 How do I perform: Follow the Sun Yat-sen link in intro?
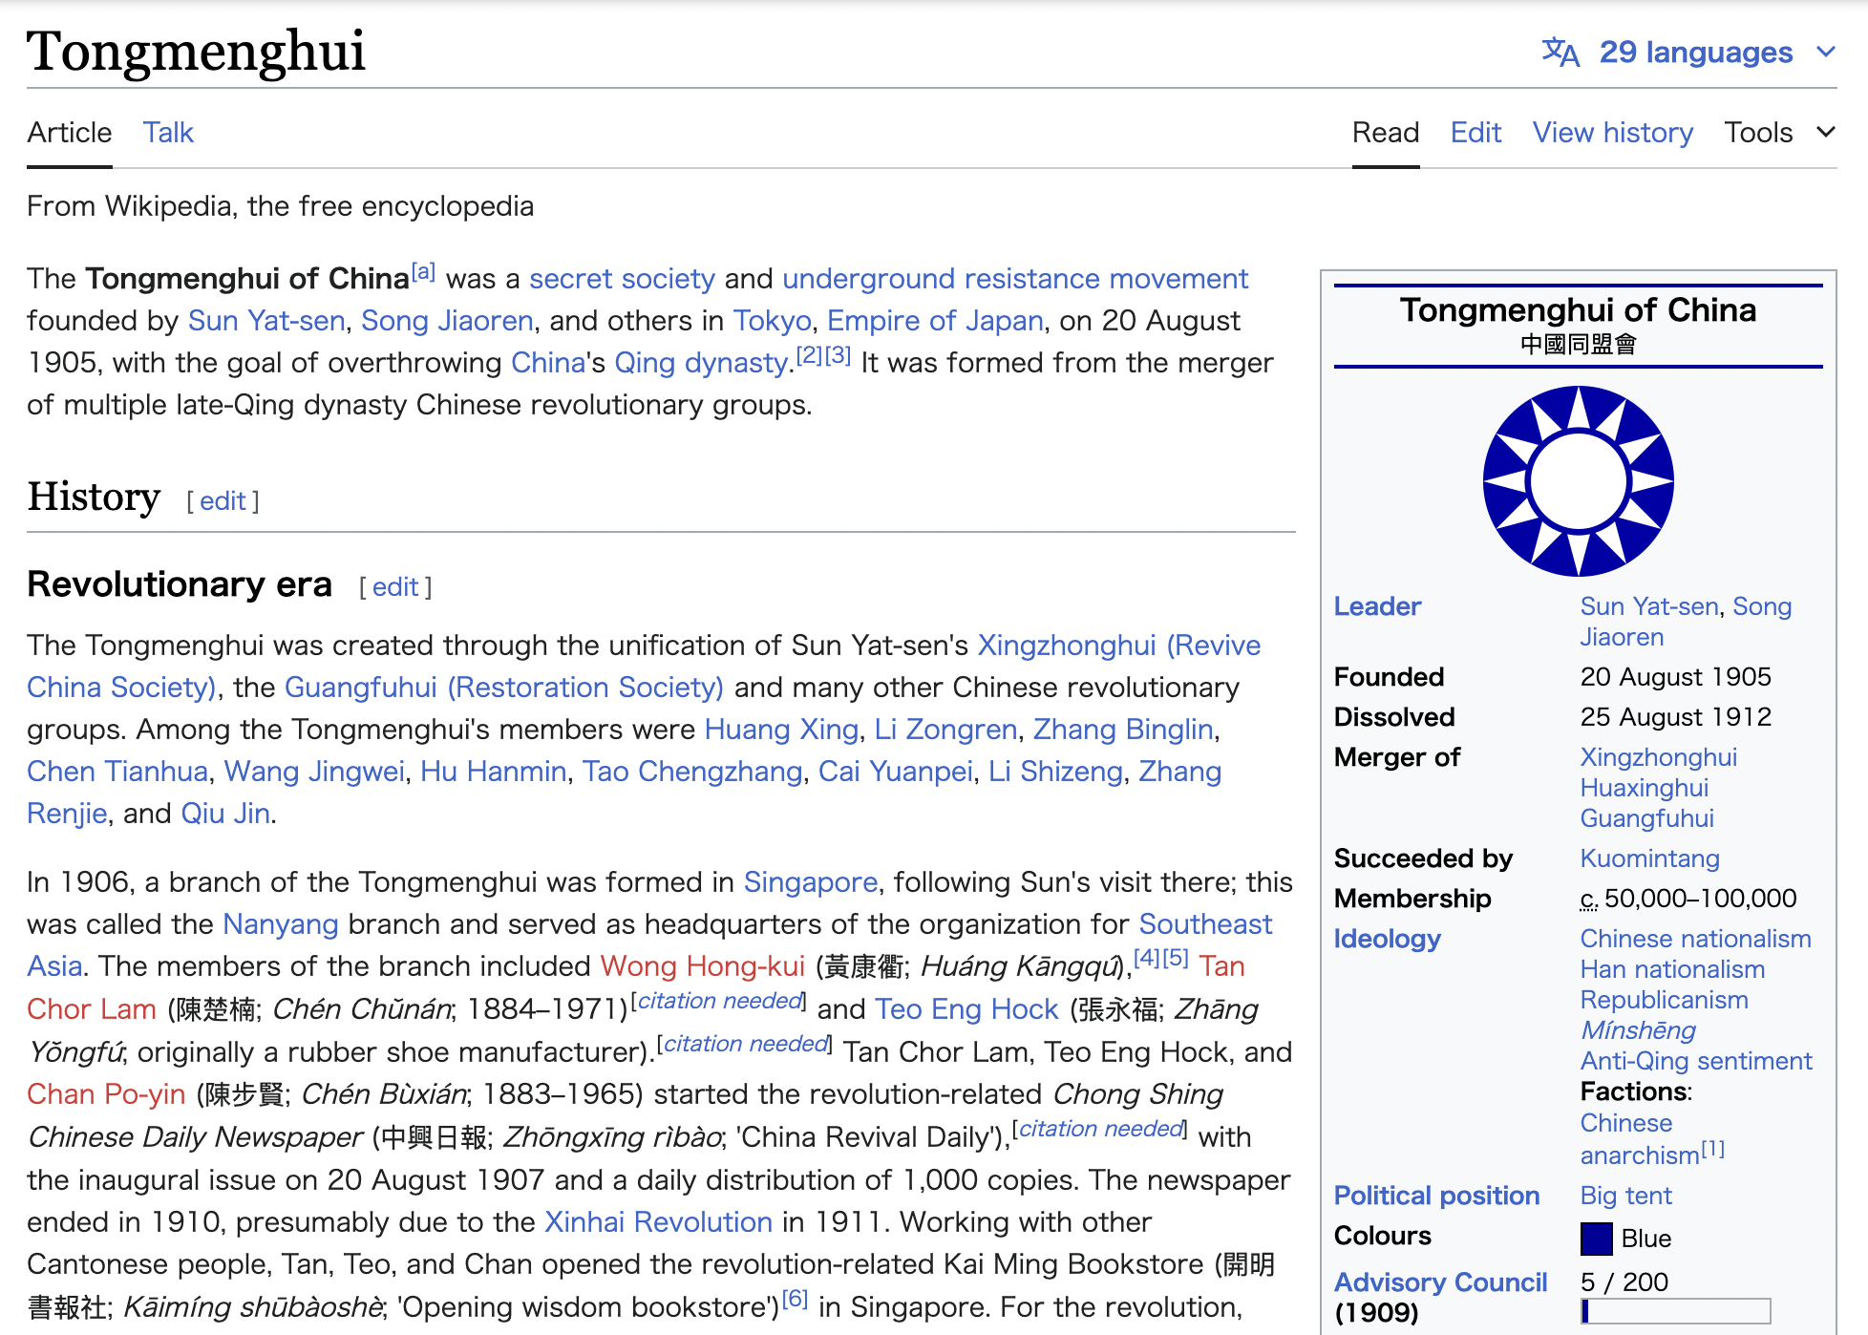pyautogui.click(x=266, y=321)
